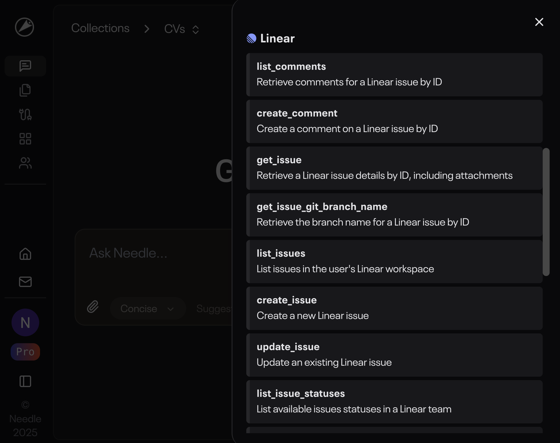Image resolution: width=560 pixels, height=443 pixels.
Task: Click 'Retrieve comments for a Linear issue by ID'
Action: pos(349,82)
